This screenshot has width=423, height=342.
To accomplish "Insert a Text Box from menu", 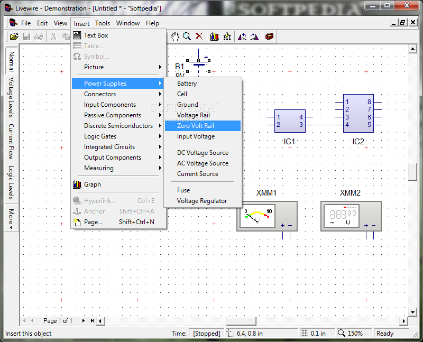I will click(96, 35).
